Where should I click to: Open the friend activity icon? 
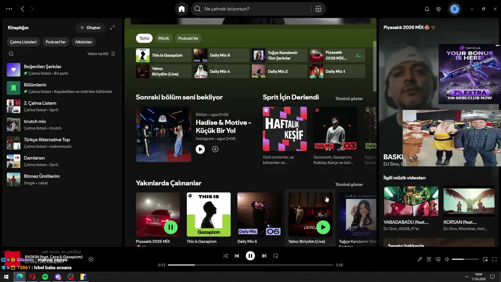(439, 9)
